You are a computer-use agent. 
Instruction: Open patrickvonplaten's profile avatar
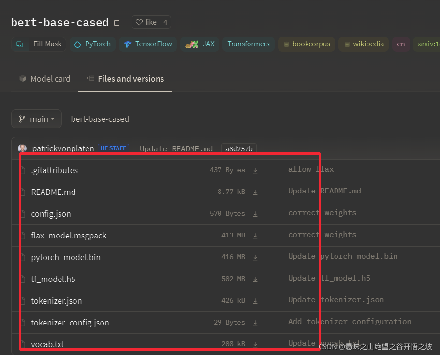click(x=22, y=148)
